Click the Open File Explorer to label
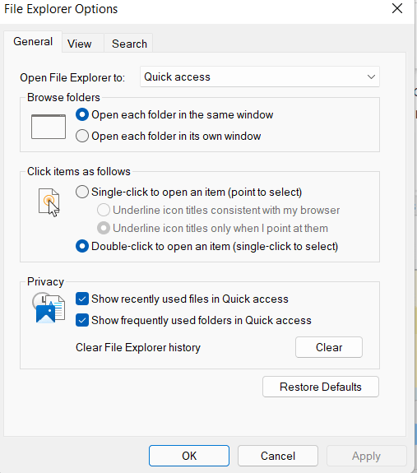Screen dimensions: 417x473 point(72,78)
